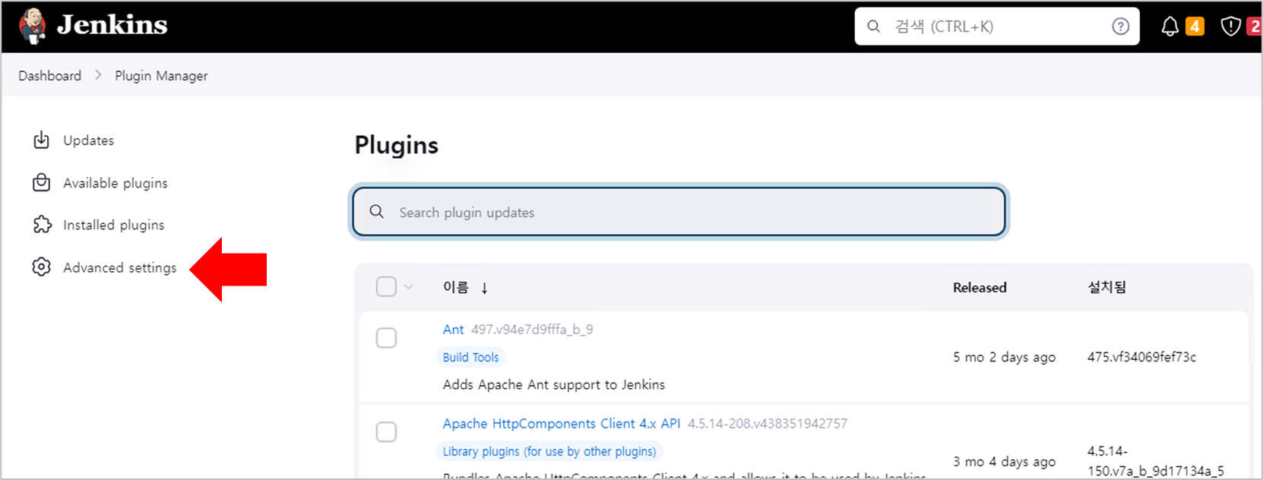Check the Ant plugin checkbox

(386, 337)
